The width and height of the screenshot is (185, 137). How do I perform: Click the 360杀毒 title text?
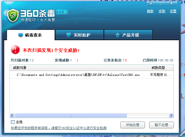[x=38, y=13]
